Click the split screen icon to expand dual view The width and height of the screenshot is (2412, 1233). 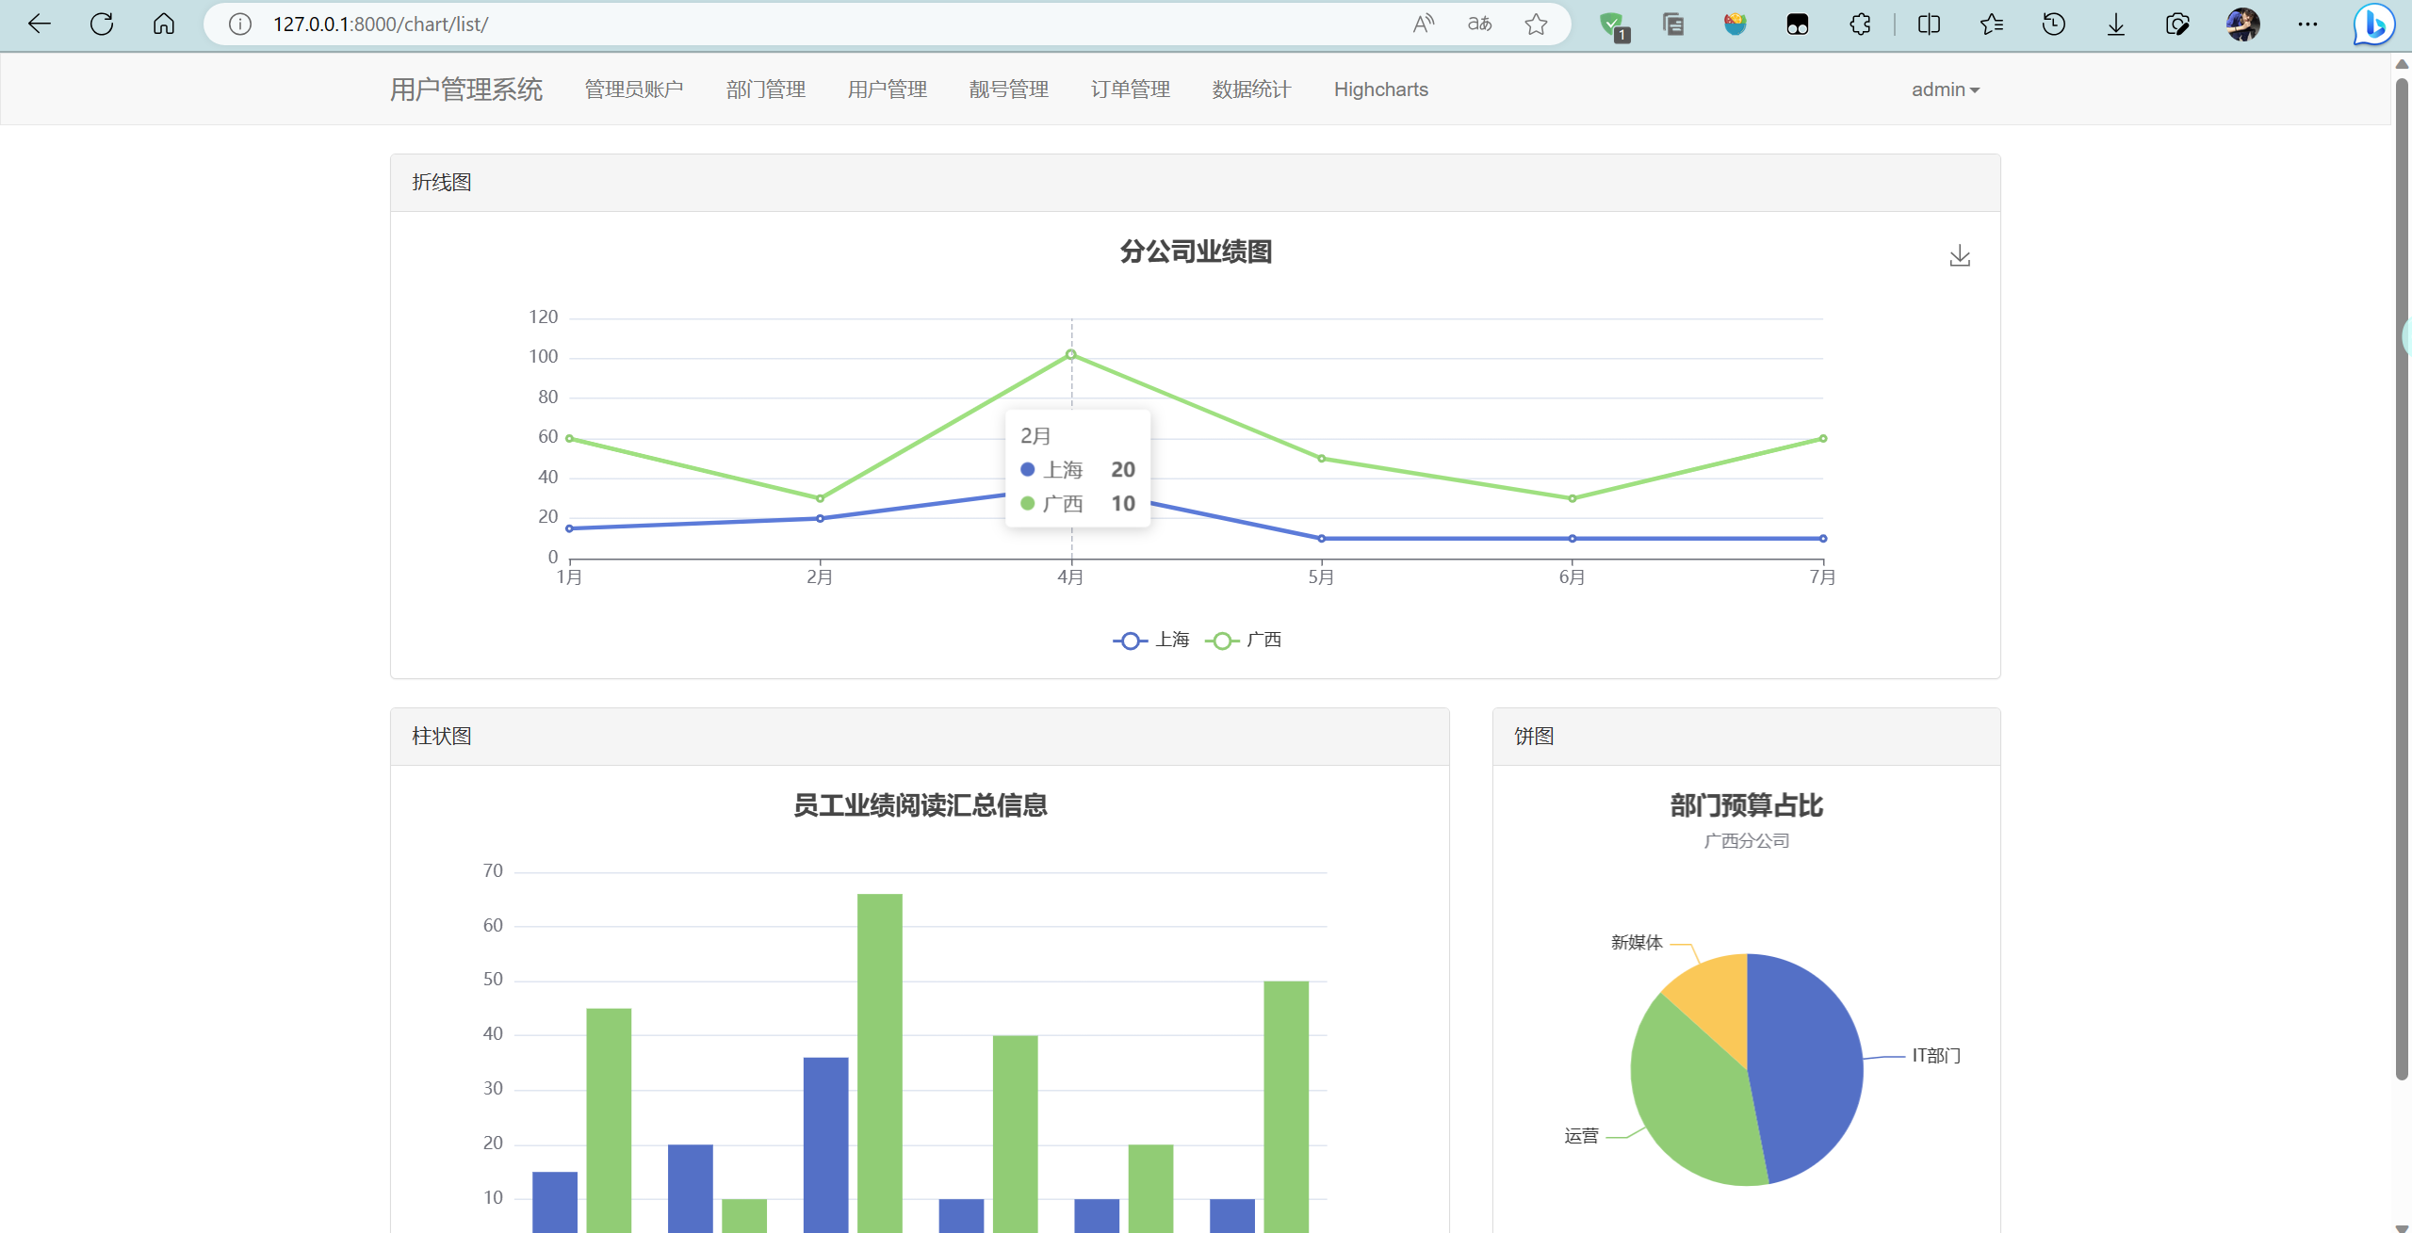pyautogui.click(x=1929, y=24)
